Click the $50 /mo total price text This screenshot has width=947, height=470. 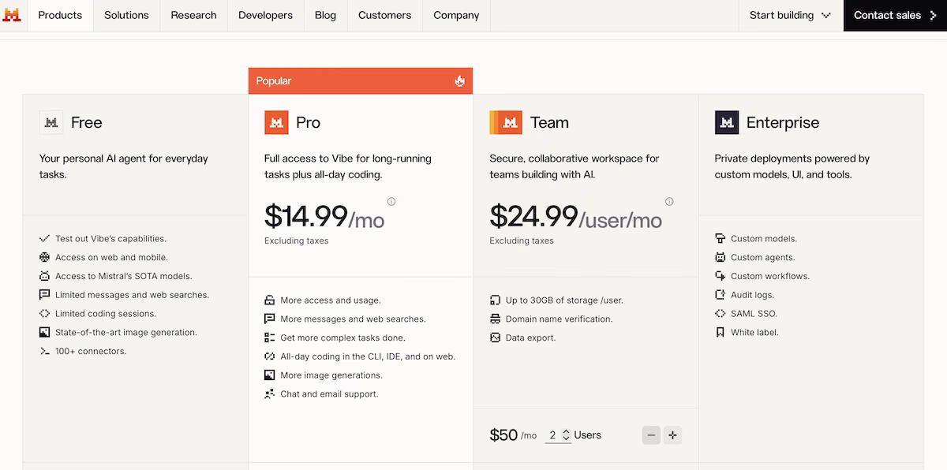coord(513,435)
